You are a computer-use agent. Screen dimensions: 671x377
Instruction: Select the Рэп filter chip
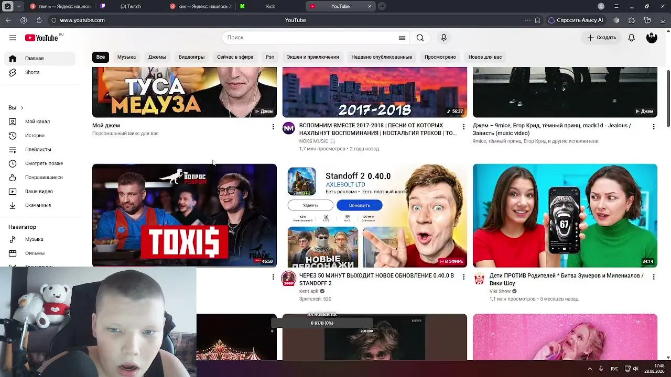[270, 57]
